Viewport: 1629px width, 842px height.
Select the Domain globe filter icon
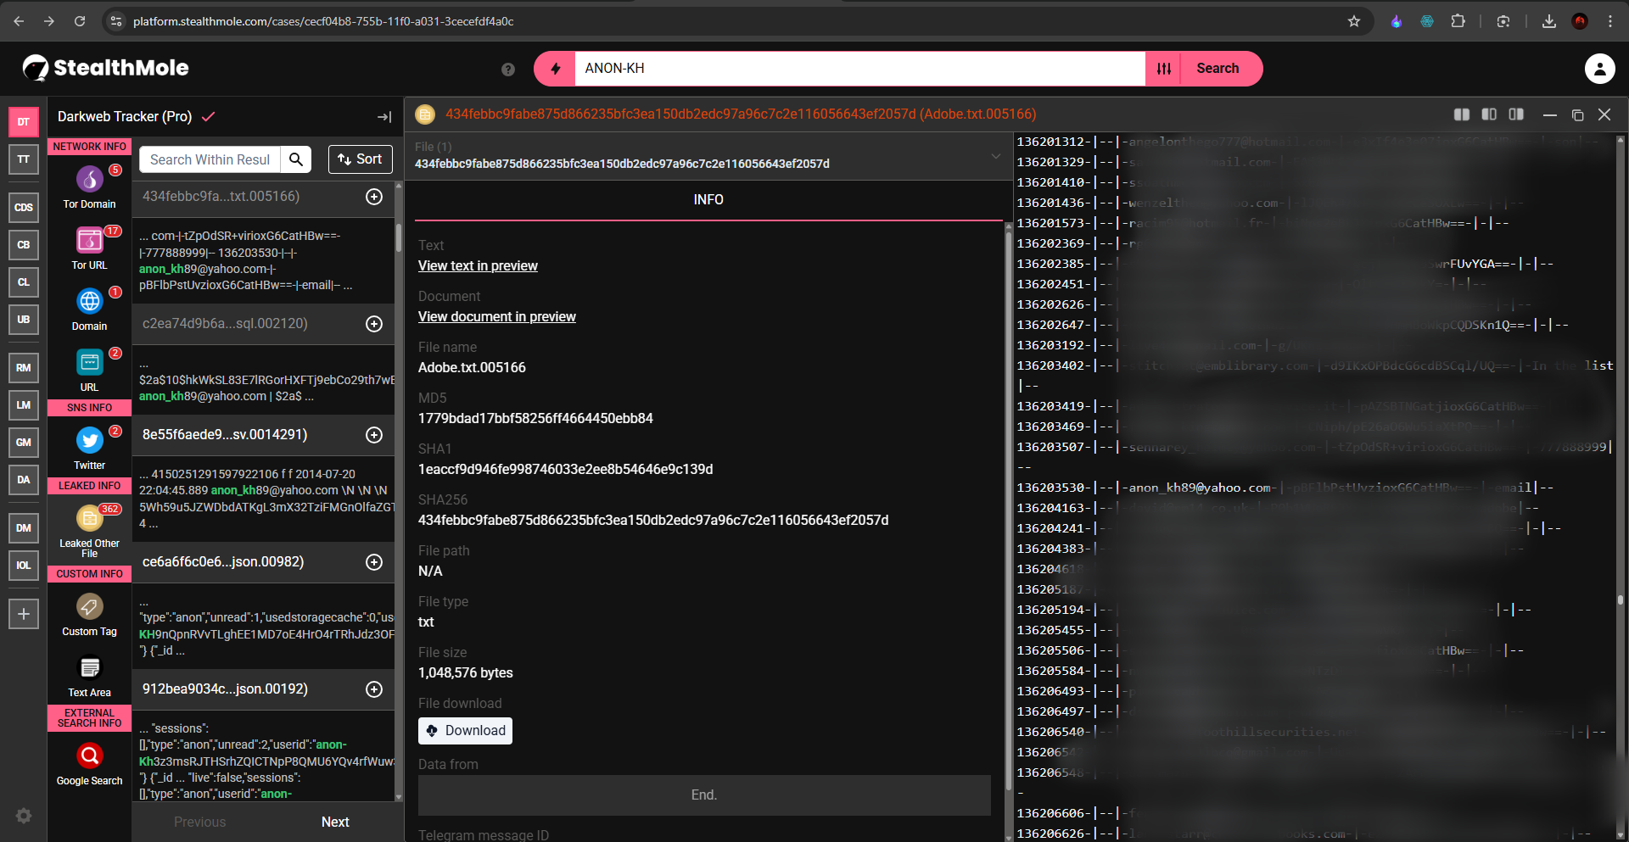(90, 301)
